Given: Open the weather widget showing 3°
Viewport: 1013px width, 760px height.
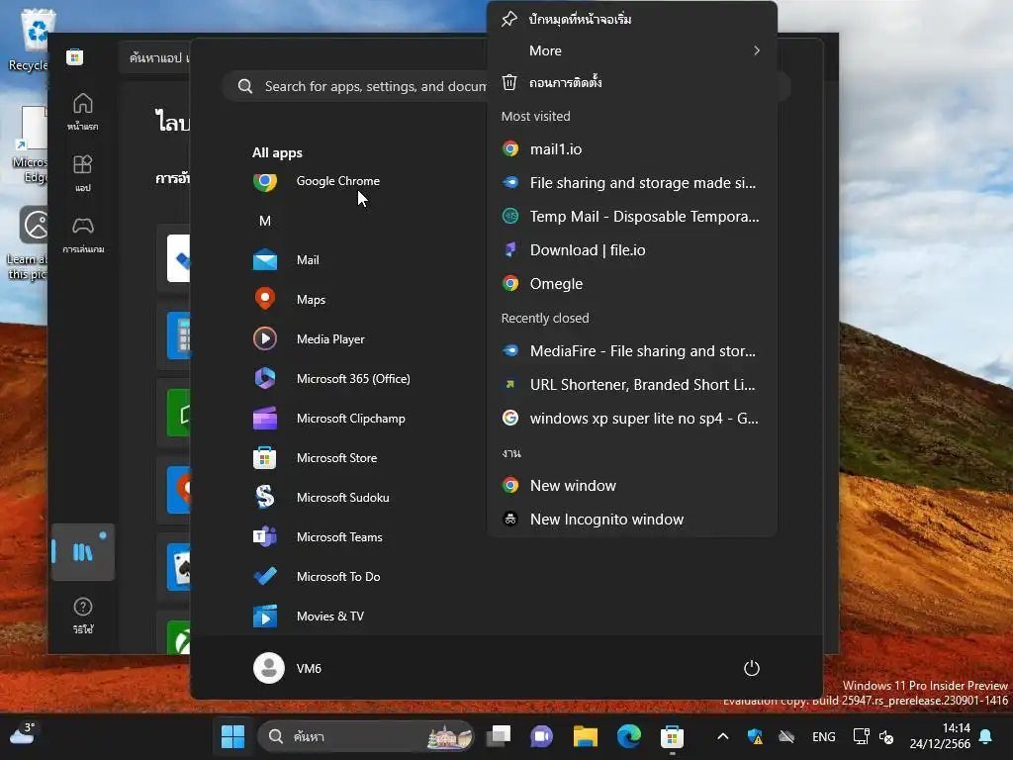Looking at the screenshot, I should point(22,735).
